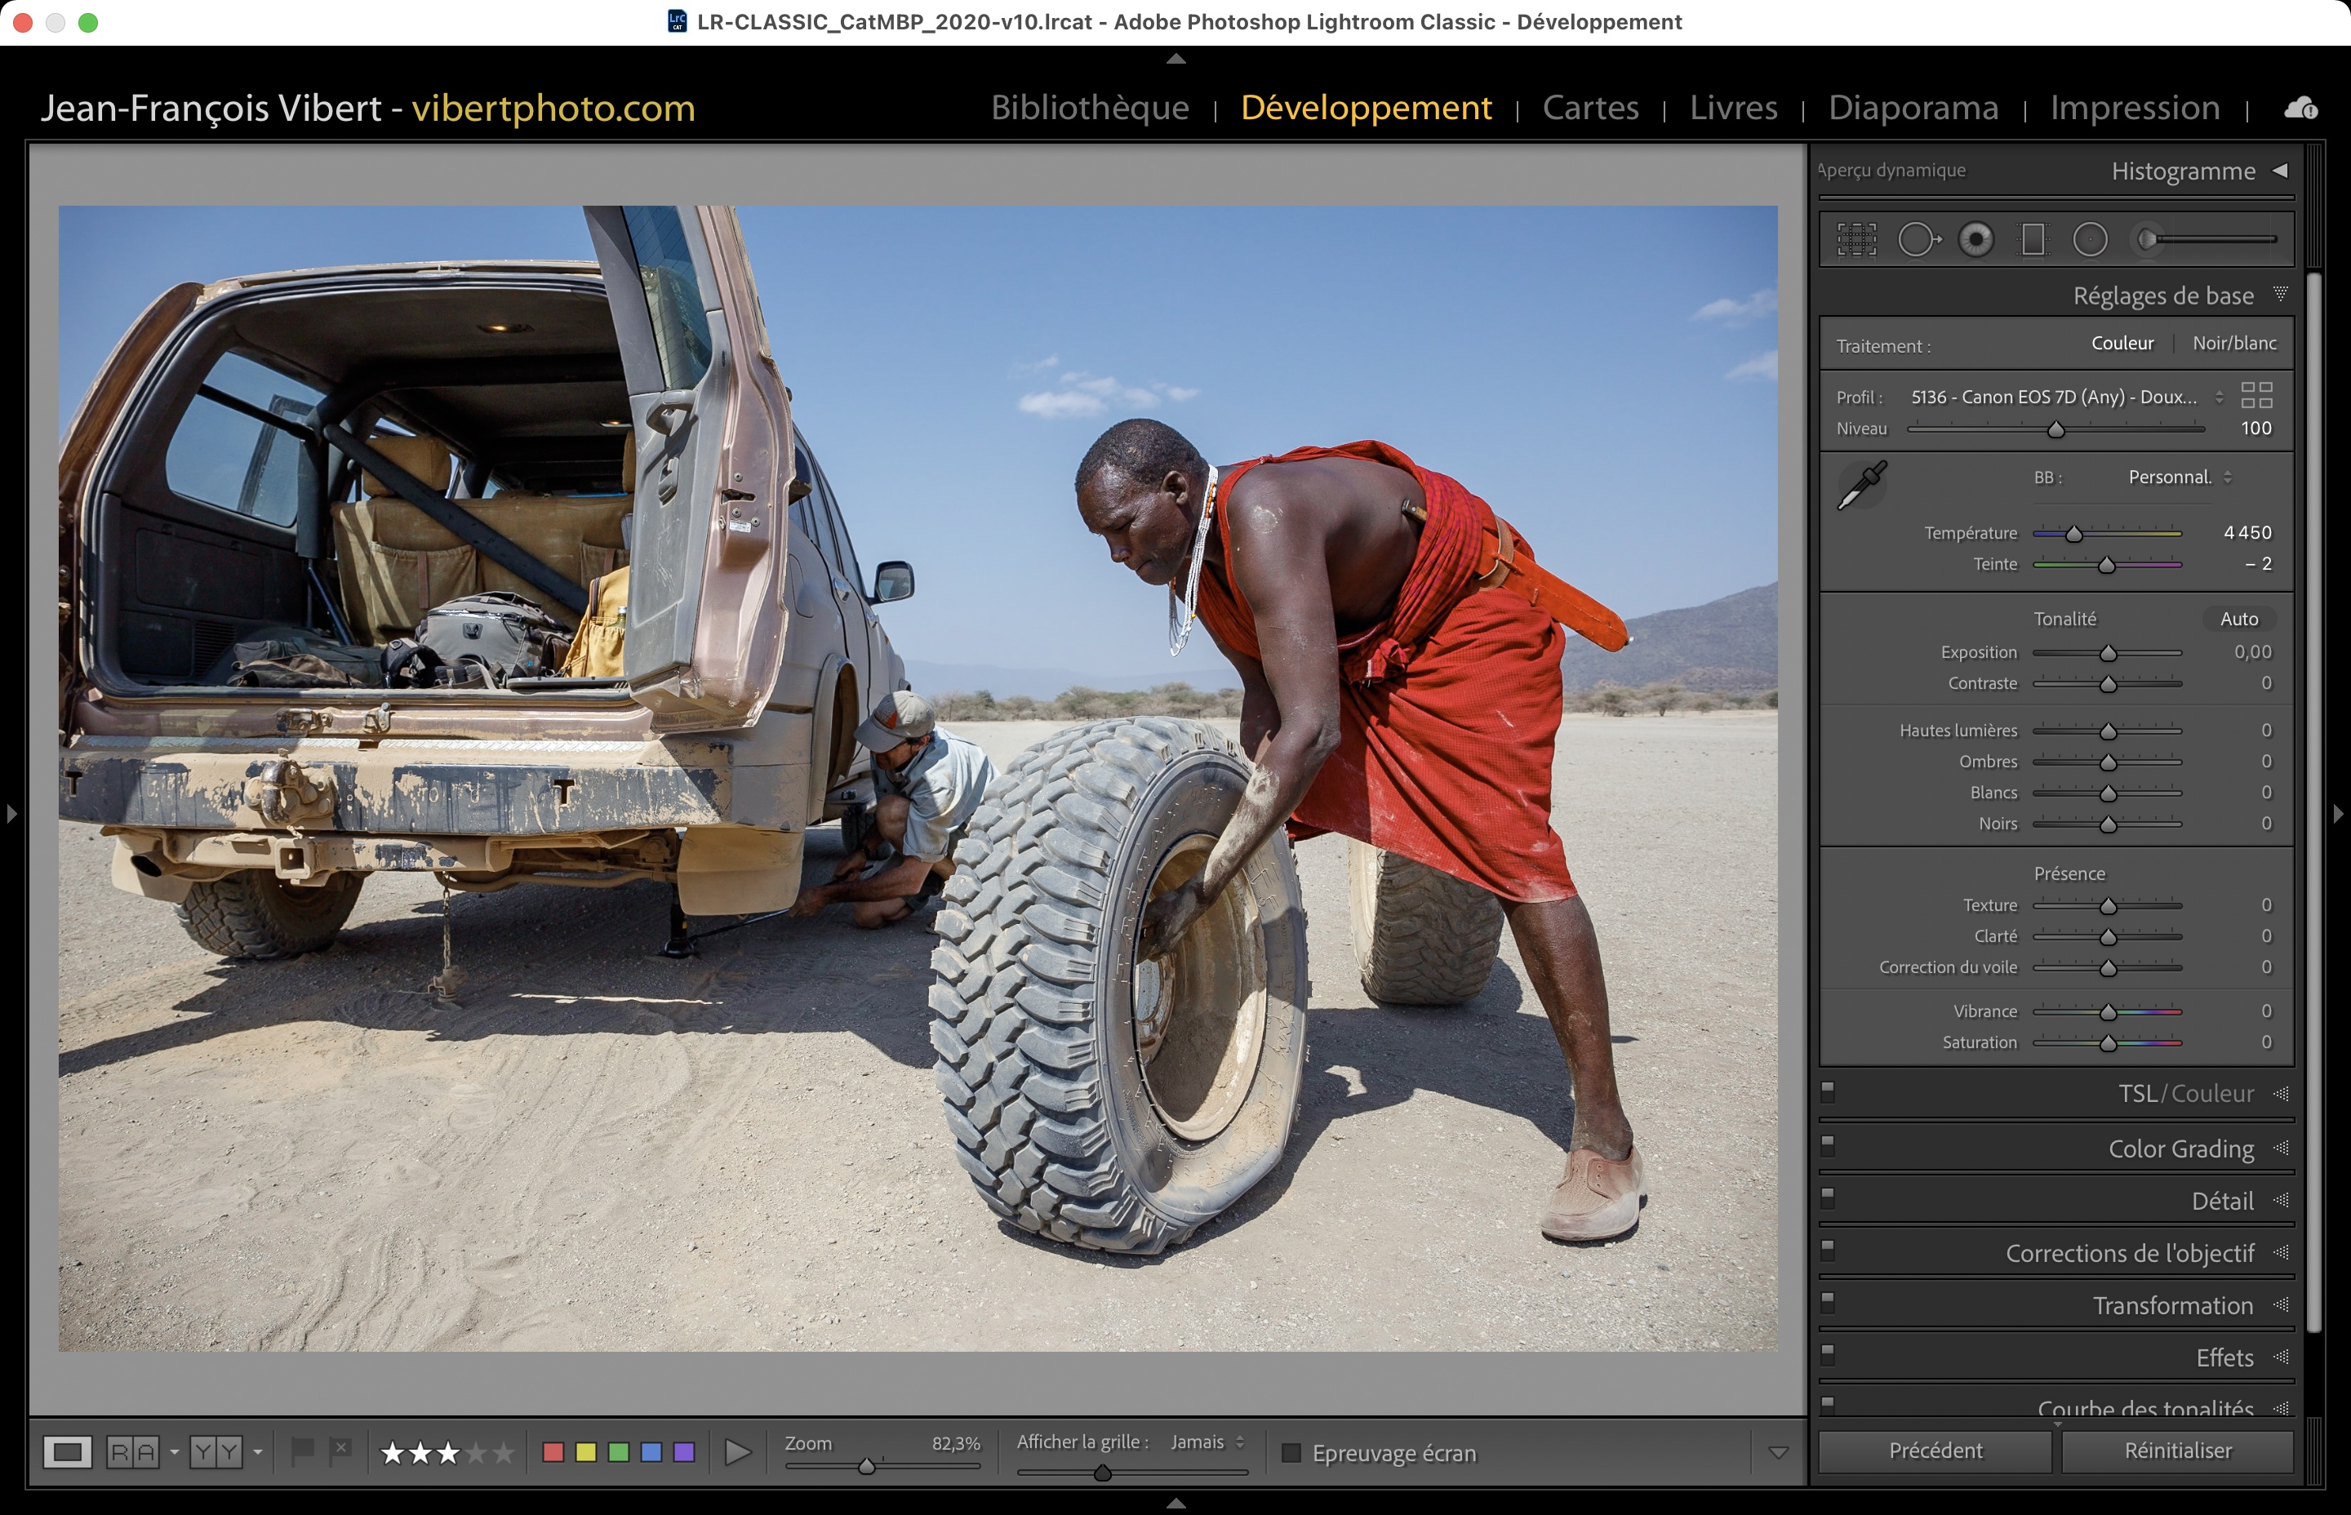The image size is (2351, 1515).
Task: Open the Cartes module
Action: 1589,107
